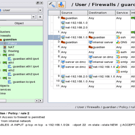Image resolution: width=135 pixels, height=135 pixels.
Task: Click IP address icon of guardian:eth0:ipv4
Action: tap(9, 59)
